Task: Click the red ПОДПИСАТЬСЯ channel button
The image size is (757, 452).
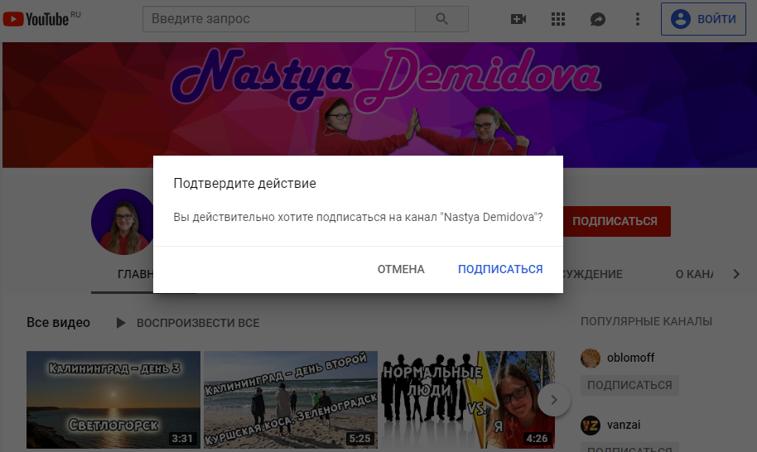Action: click(616, 221)
